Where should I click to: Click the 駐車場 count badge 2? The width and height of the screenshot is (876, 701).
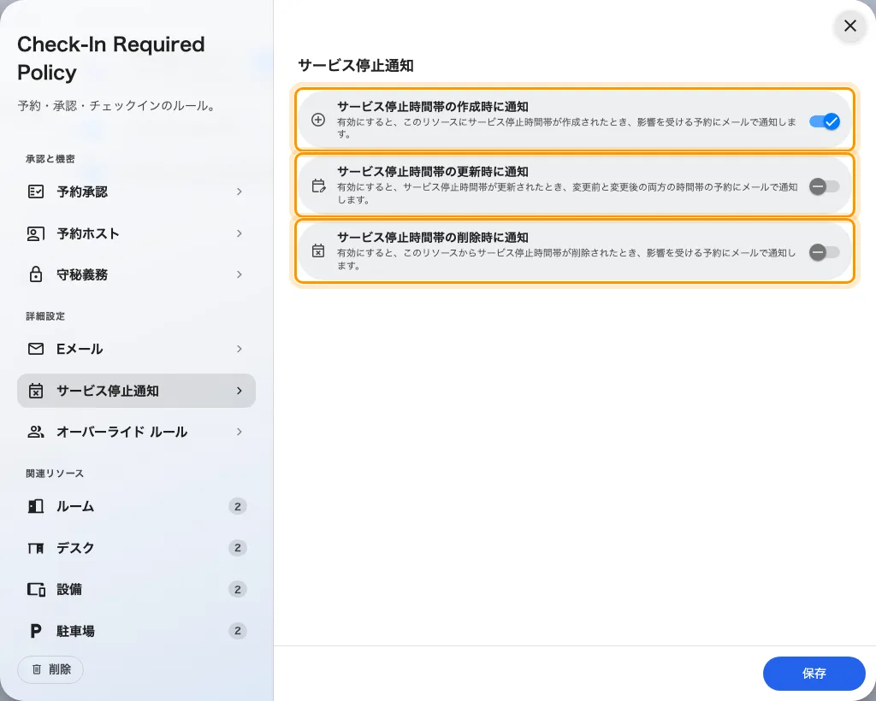(x=238, y=631)
